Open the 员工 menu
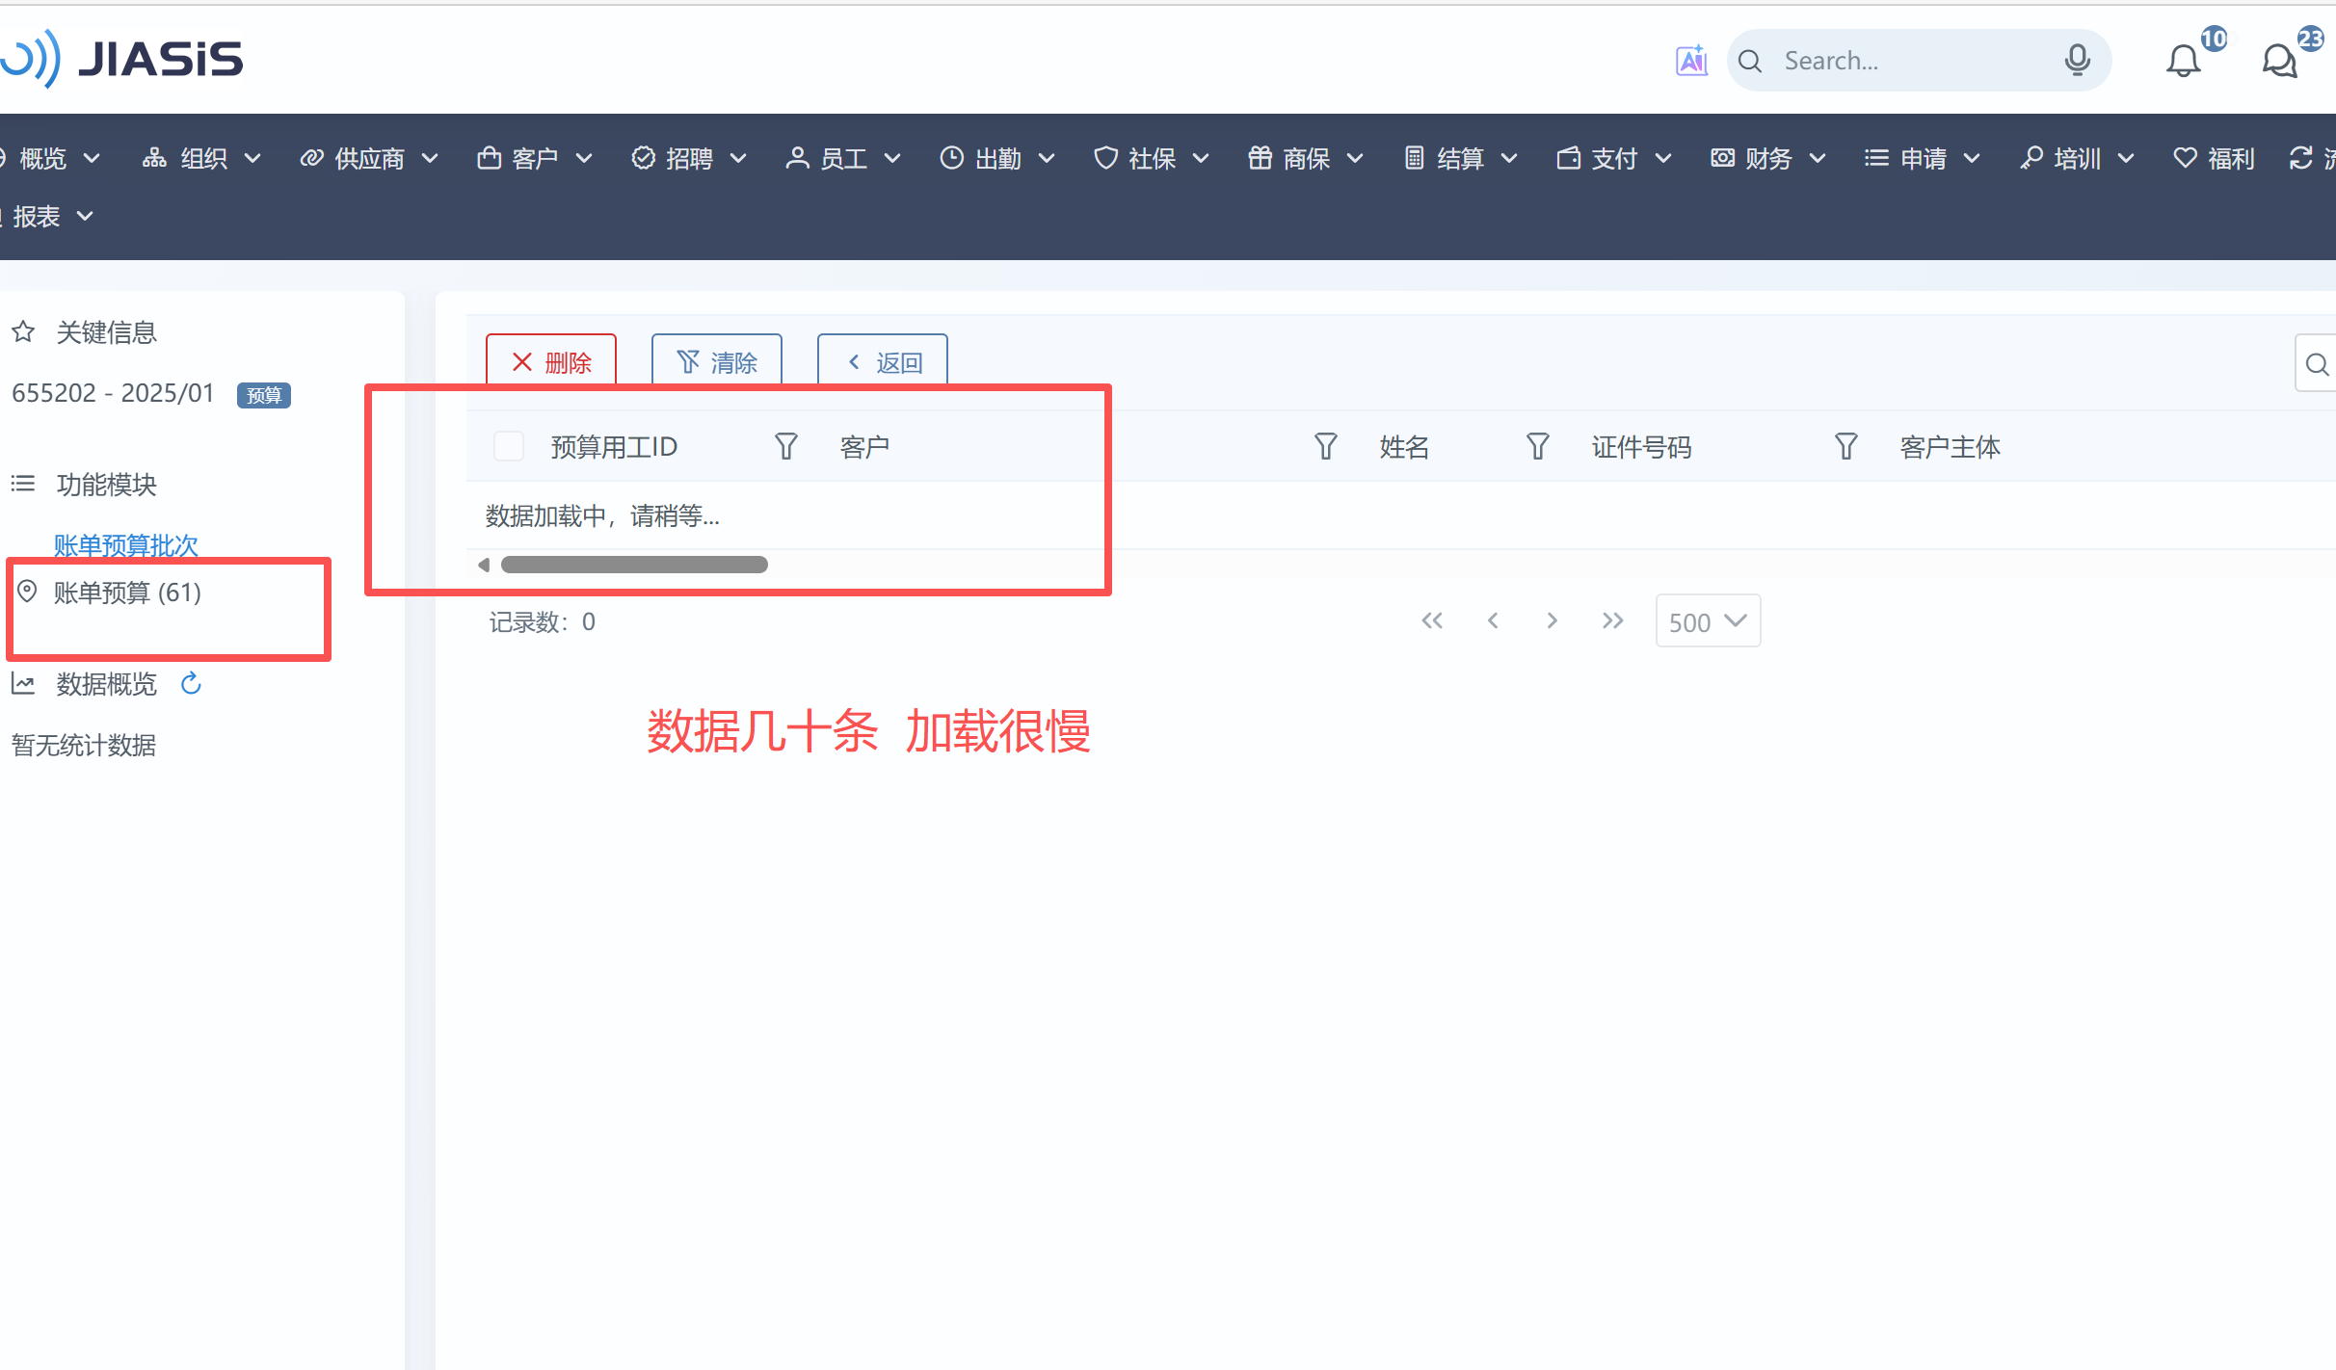 tap(843, 158)
